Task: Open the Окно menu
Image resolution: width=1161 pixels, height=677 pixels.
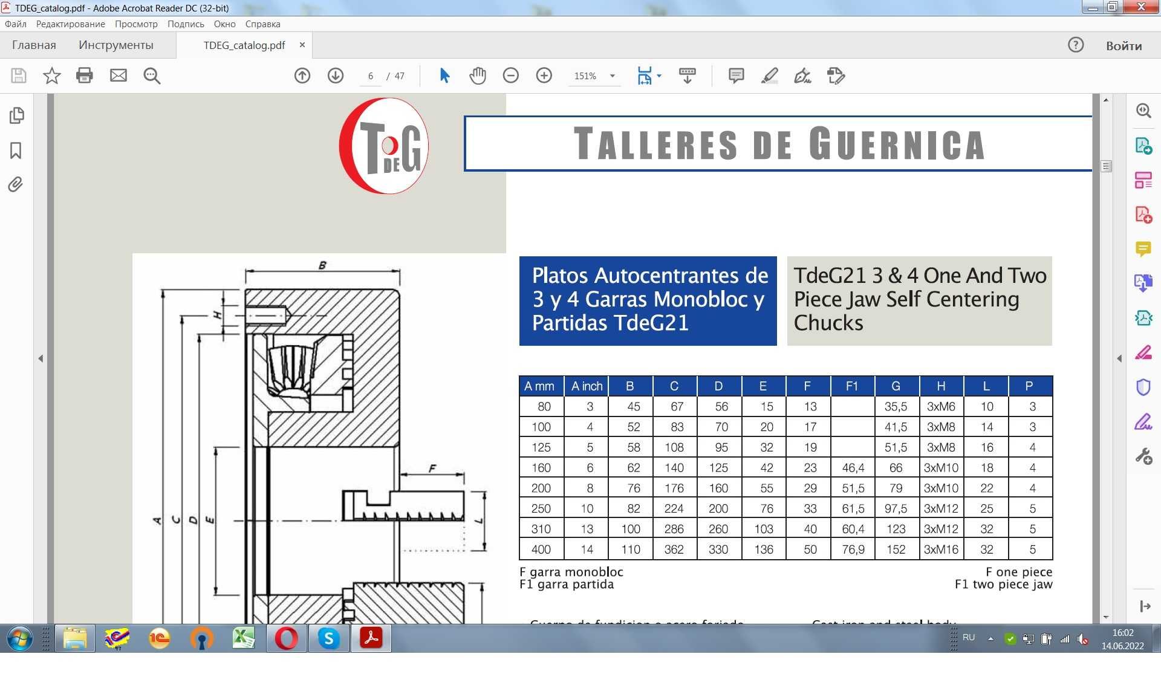Action: coord(224,24)
